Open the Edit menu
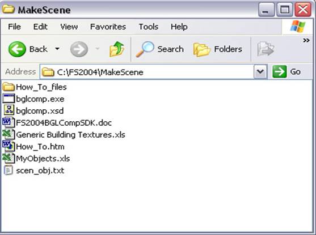Screen dimensions: 316x235 click(x=40, y=27)
